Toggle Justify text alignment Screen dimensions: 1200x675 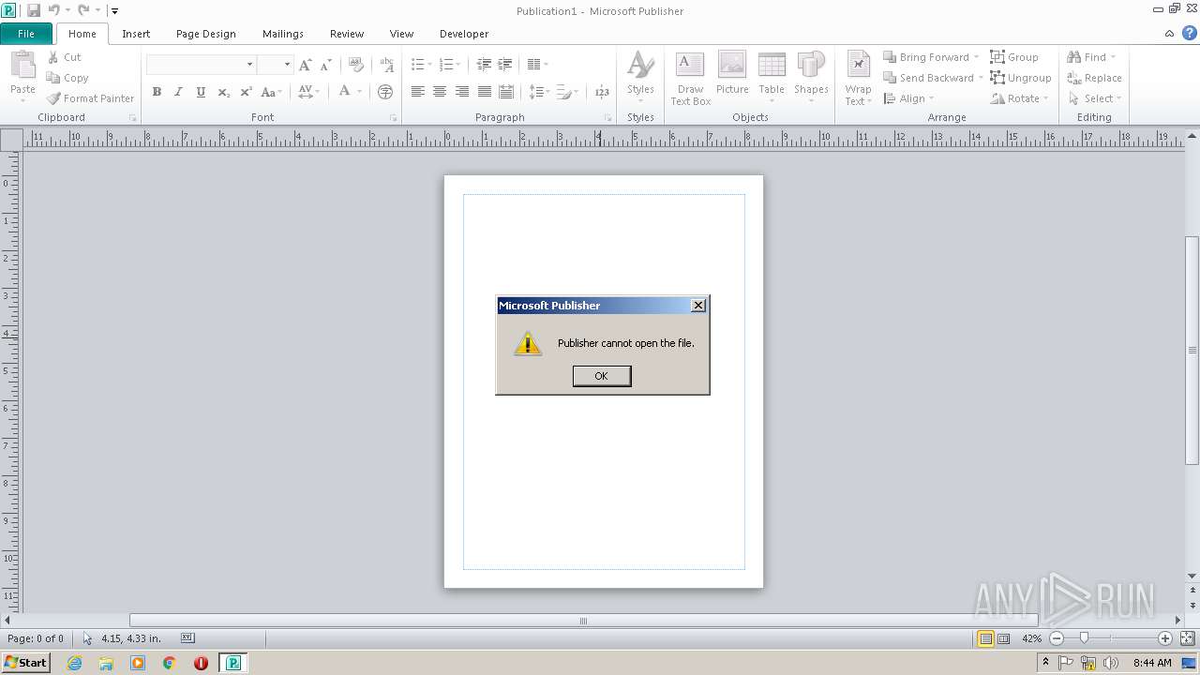tap(484, 92)
